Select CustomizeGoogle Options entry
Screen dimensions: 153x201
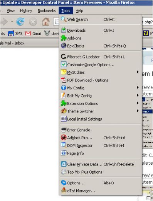pyautogui.click(x=101, y=65)
